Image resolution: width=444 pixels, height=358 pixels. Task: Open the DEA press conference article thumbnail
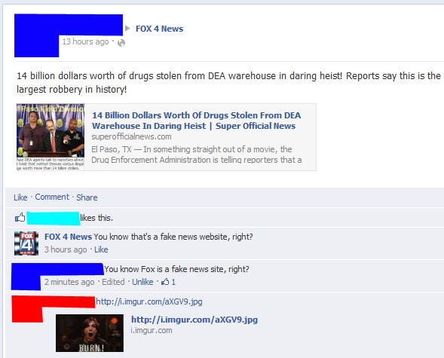tap(51, 137)
